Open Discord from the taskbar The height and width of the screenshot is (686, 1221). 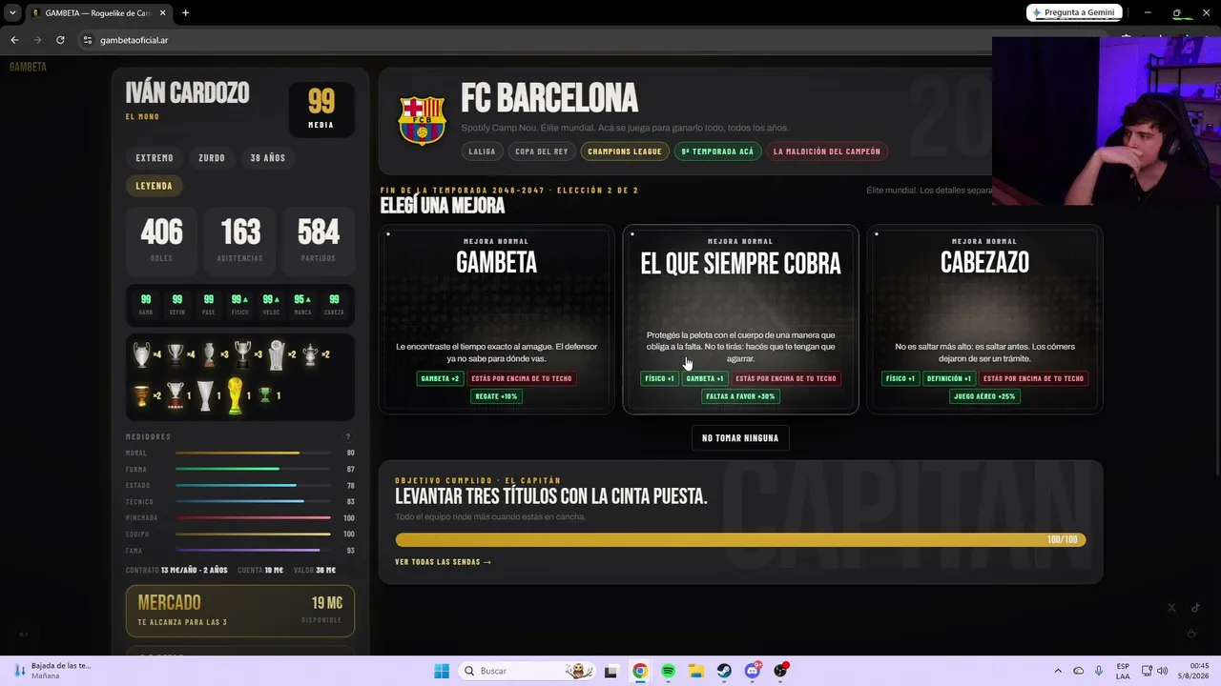[x=753, y=671]
